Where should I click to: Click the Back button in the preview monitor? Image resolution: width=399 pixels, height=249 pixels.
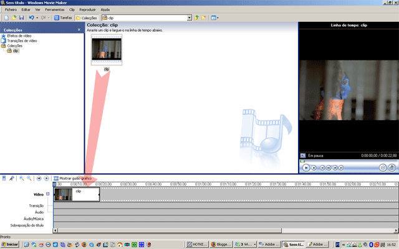[x=322, y=167]
